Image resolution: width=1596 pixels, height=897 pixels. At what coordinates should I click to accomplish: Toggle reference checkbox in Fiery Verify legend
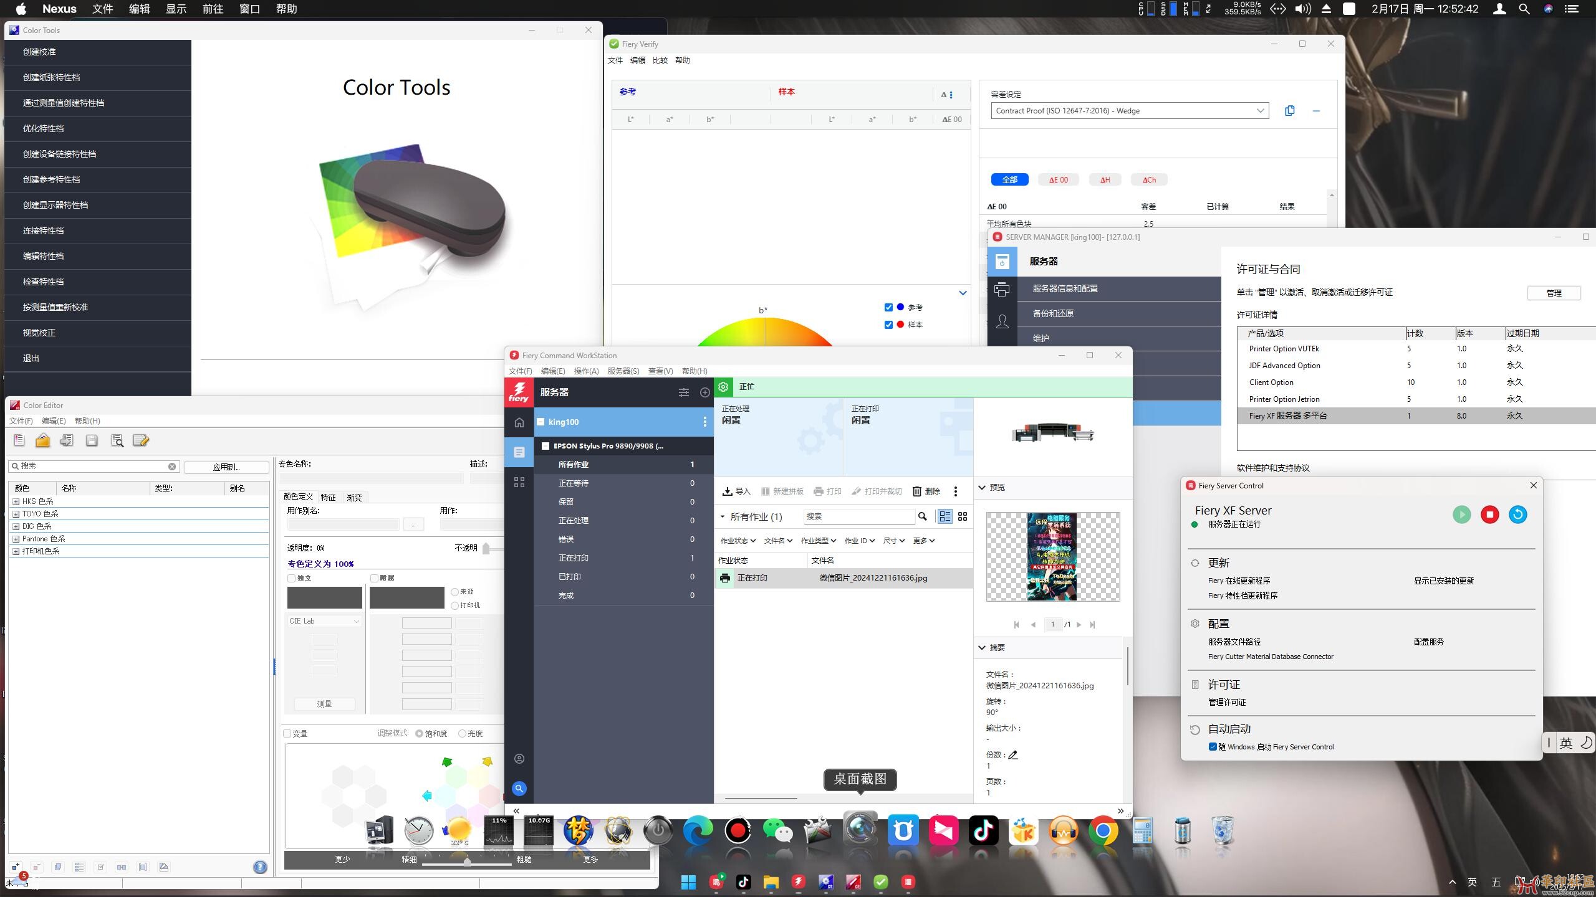[888, 307]
